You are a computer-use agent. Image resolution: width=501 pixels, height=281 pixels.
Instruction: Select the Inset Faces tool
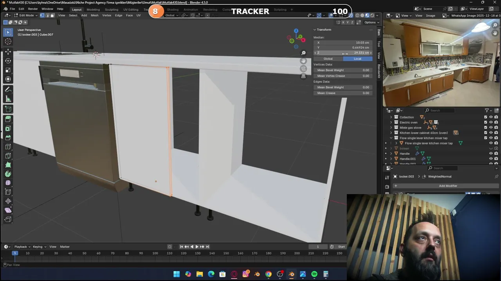click(x=8, y=128)
